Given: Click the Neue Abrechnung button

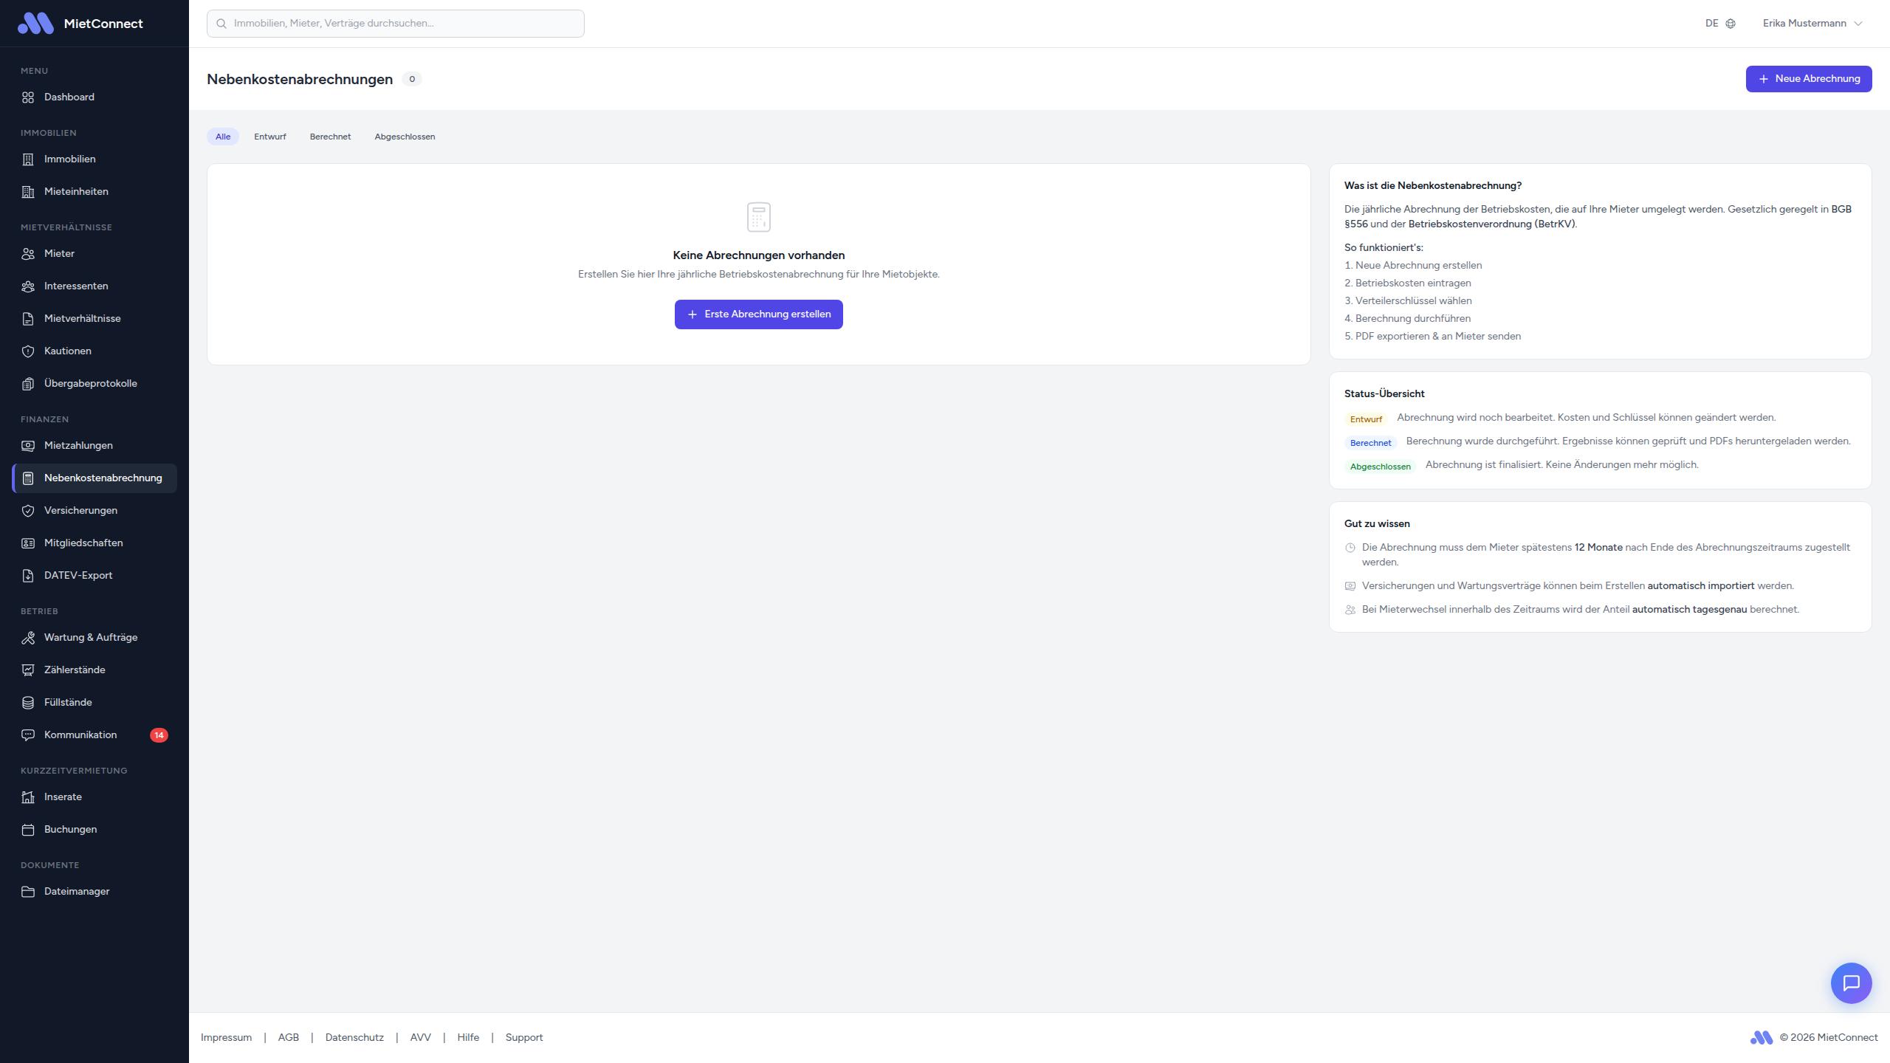Looking at the screenshot, I should click(1808, 79).
